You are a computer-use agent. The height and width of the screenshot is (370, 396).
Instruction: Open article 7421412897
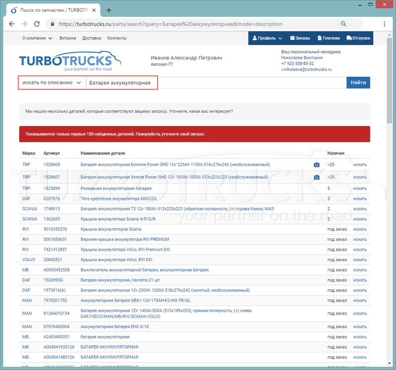pos(55,249)
